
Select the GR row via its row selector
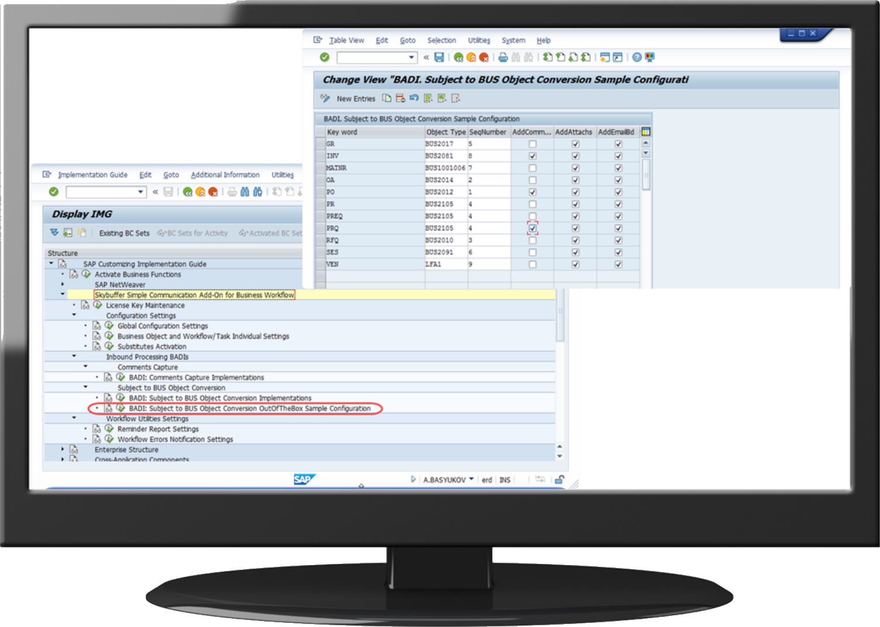click(x=320, y=144)
